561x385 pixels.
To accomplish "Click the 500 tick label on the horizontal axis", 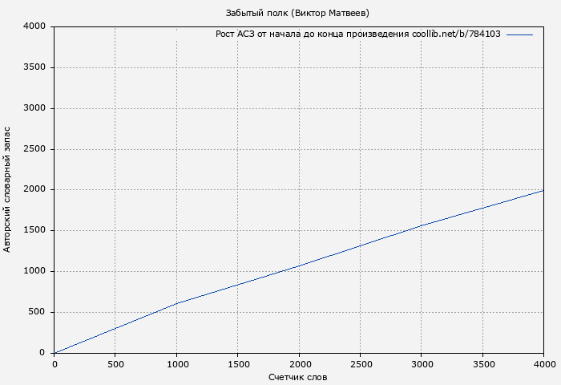I will (115, 363).
